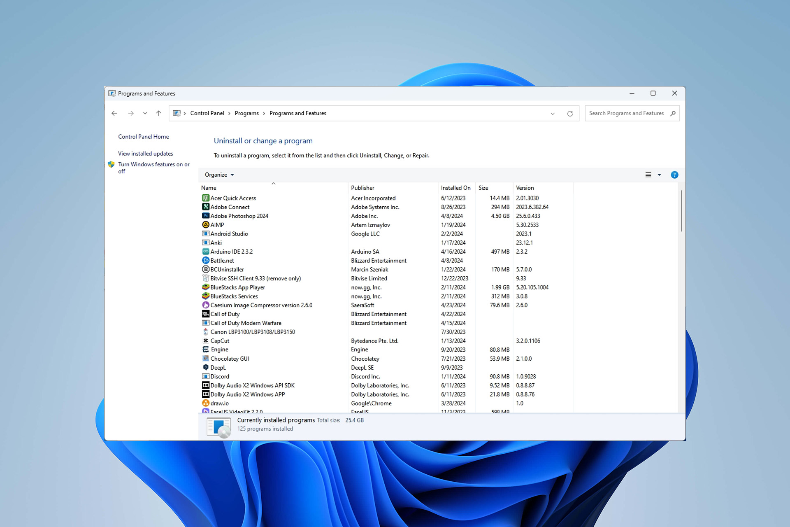Select the Adobe Photoshop 2024 icon
Viewport: 790px width, 527px height.
tap(206, 216)
